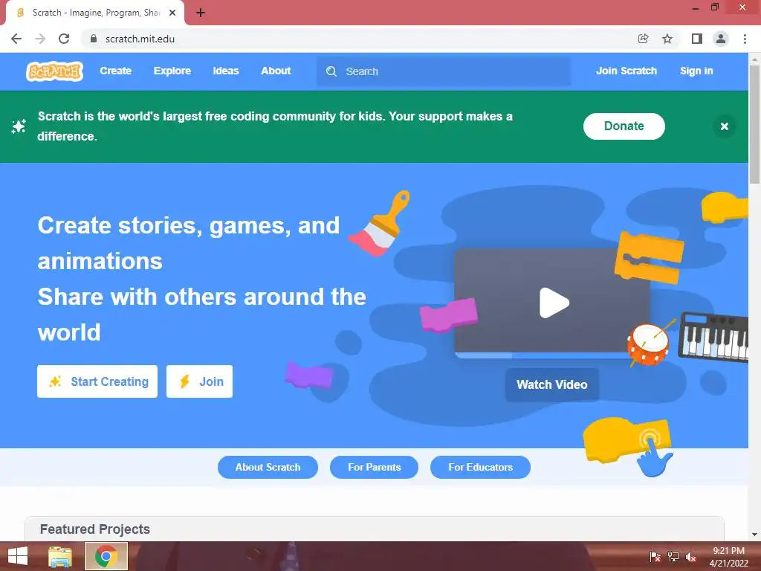Screen dimensions: 761x571
Task: Click the Chrome taskbar icon
Action: 106,556
